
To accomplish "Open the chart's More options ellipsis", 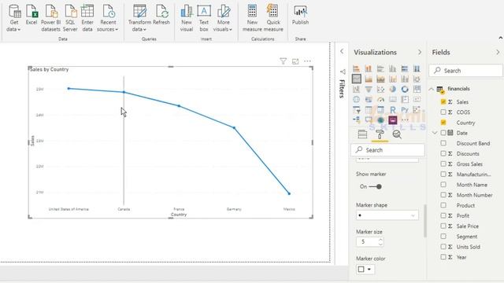I will pyautogui.click(x=307, y=61).
